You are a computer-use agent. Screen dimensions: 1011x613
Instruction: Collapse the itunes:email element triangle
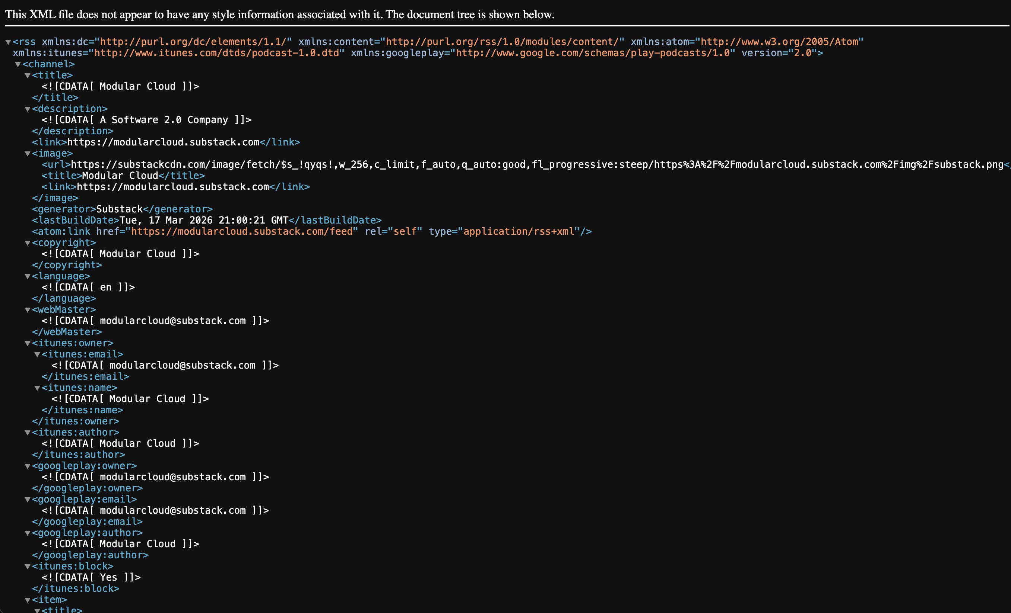(x=37, y=354)
